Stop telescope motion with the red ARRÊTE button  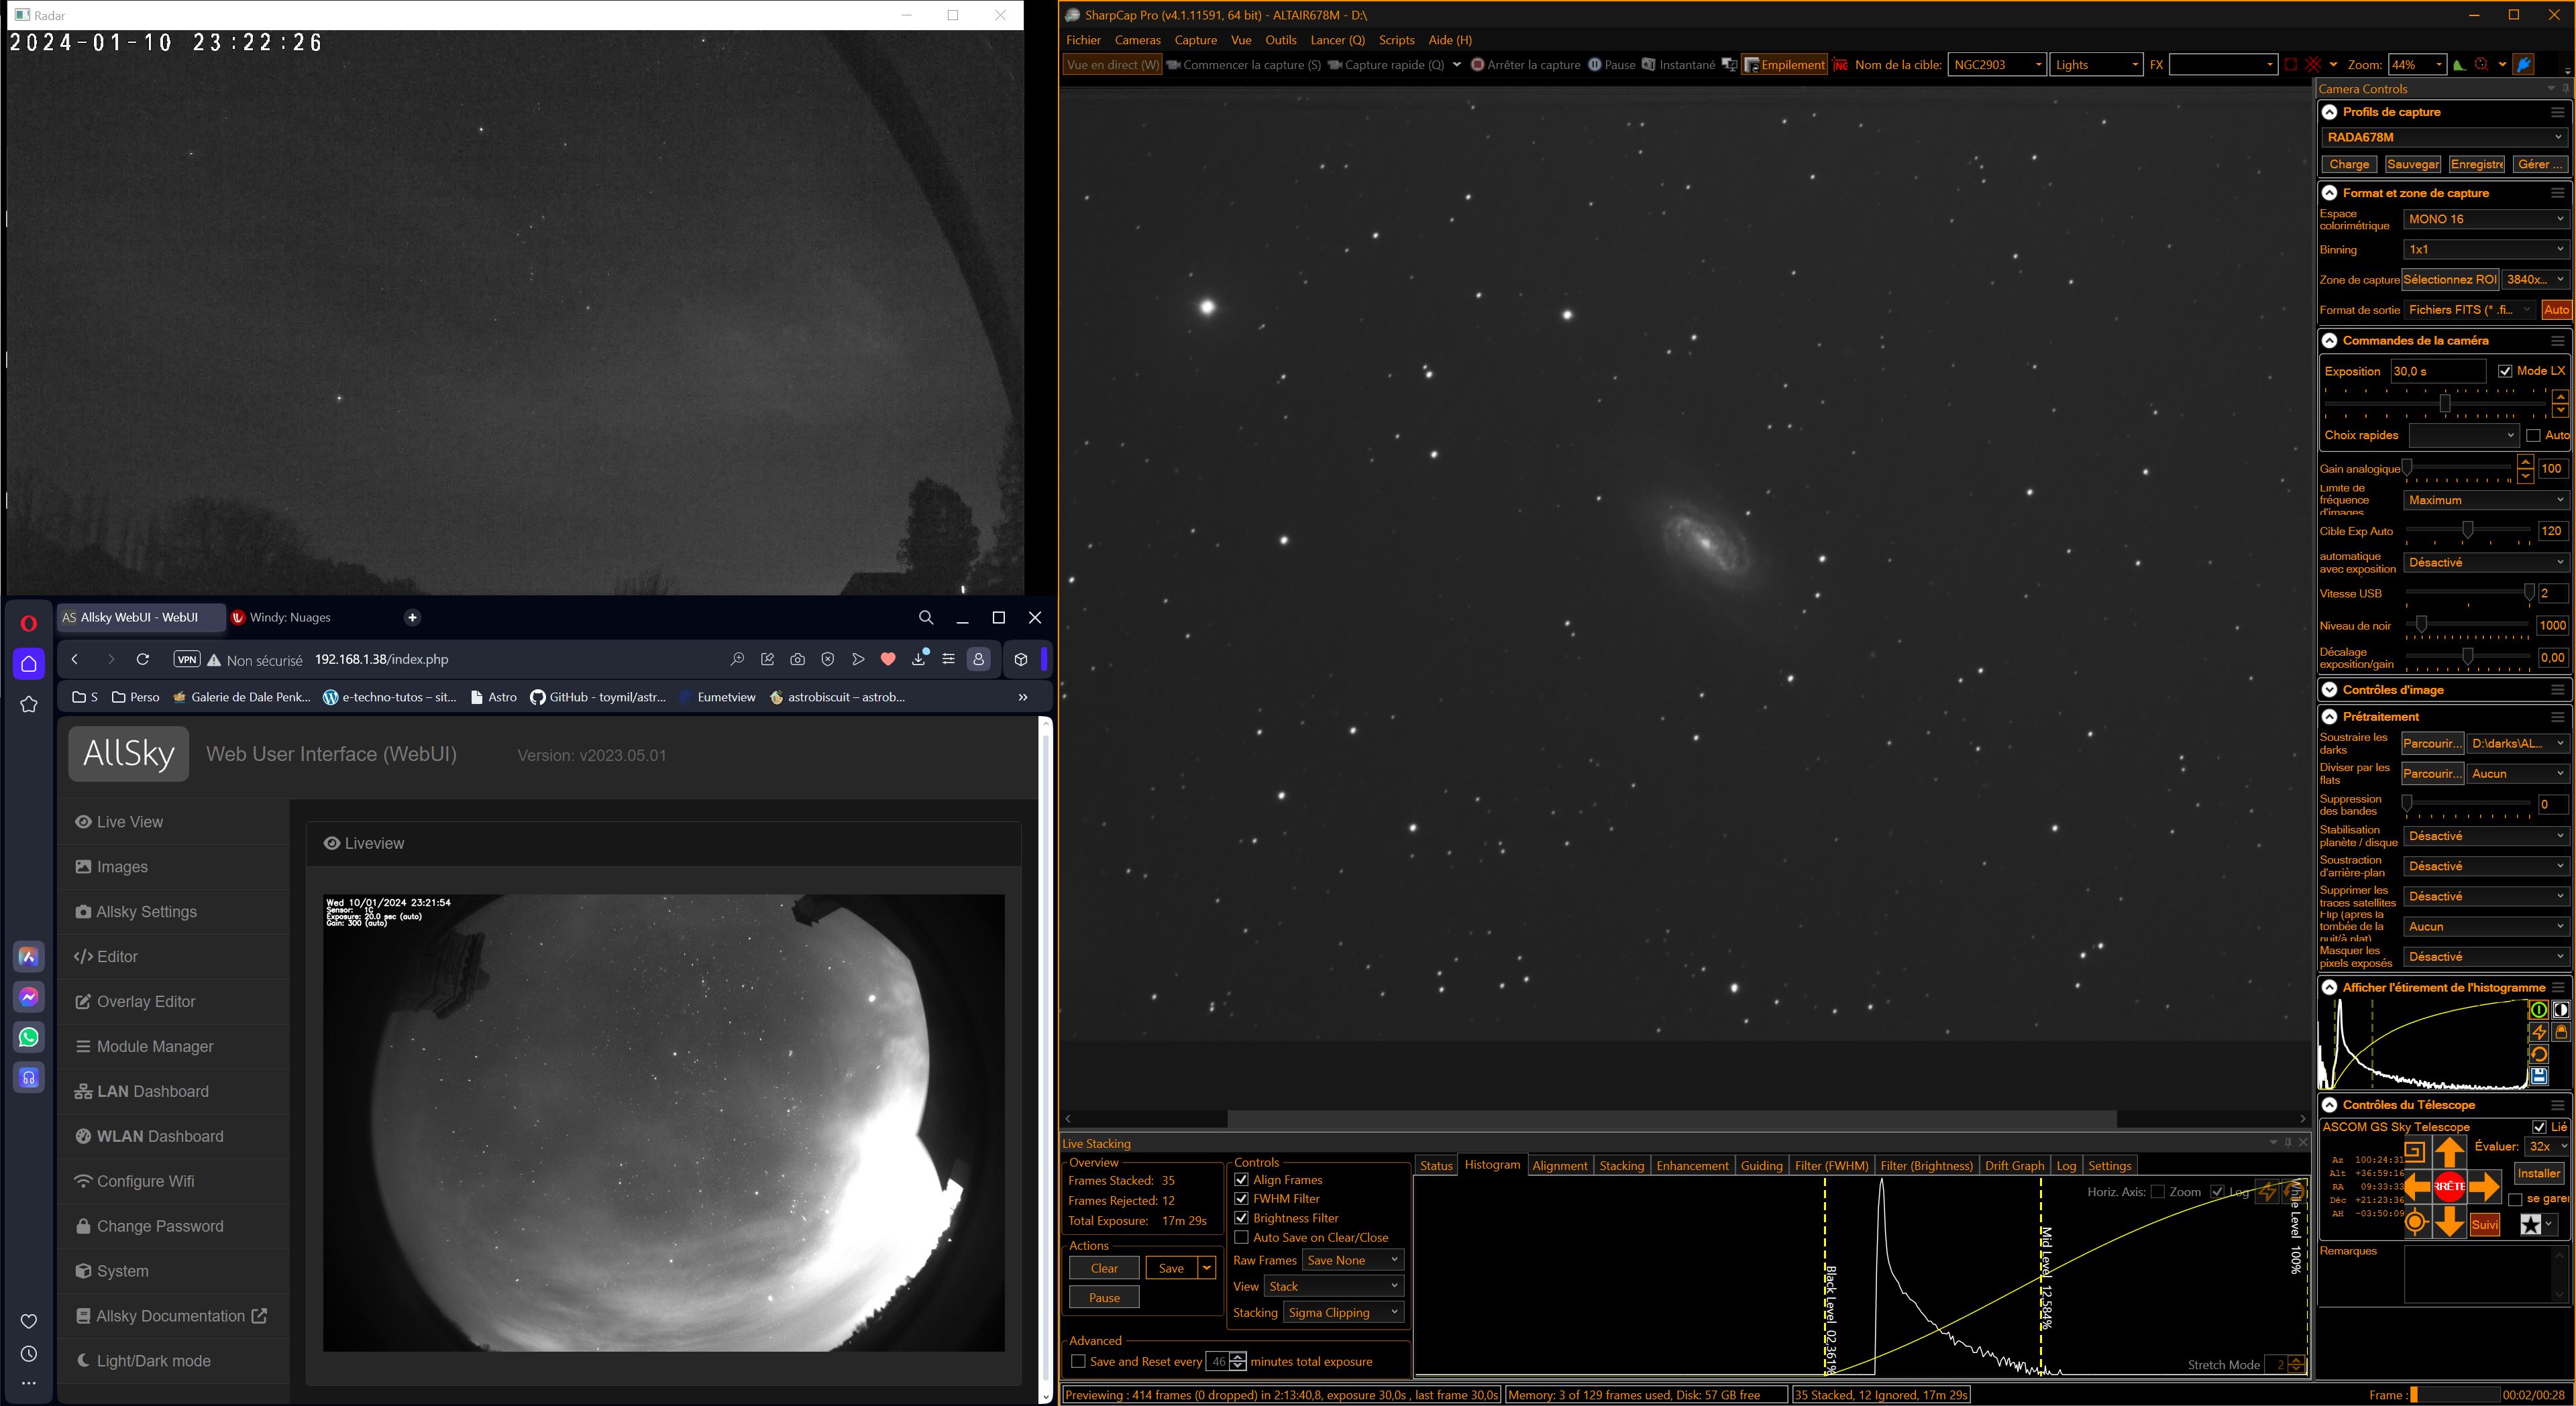click(x=2449, y=1186)
